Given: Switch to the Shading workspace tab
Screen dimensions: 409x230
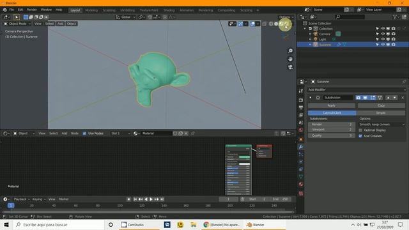Looking at the screenshot, I should pos(169,10).
